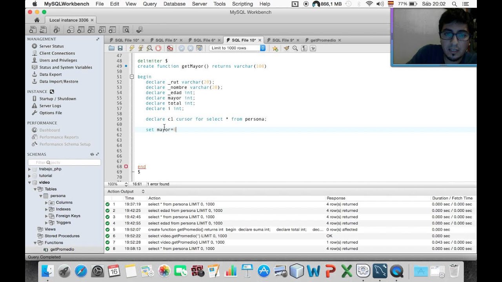Click the explain query magnifier icon

pyautogui.click(x=149, y=48)
